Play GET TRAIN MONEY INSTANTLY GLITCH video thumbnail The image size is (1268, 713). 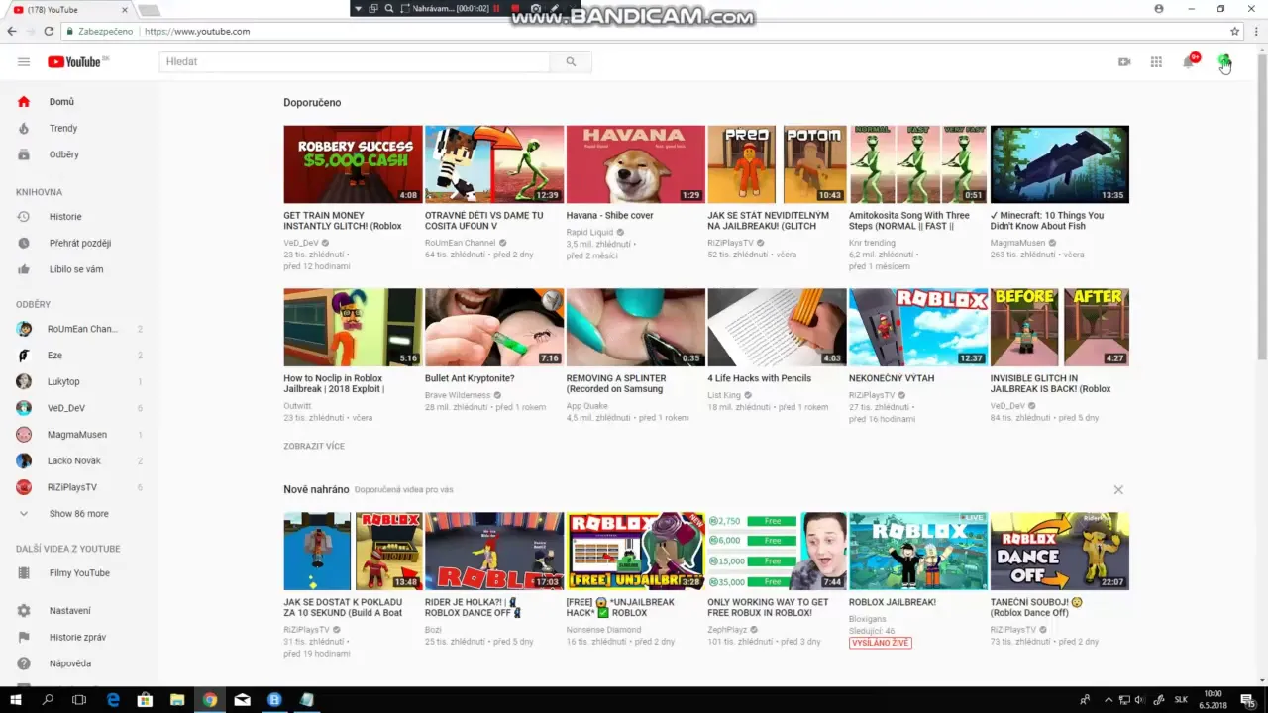click(353, 164)
